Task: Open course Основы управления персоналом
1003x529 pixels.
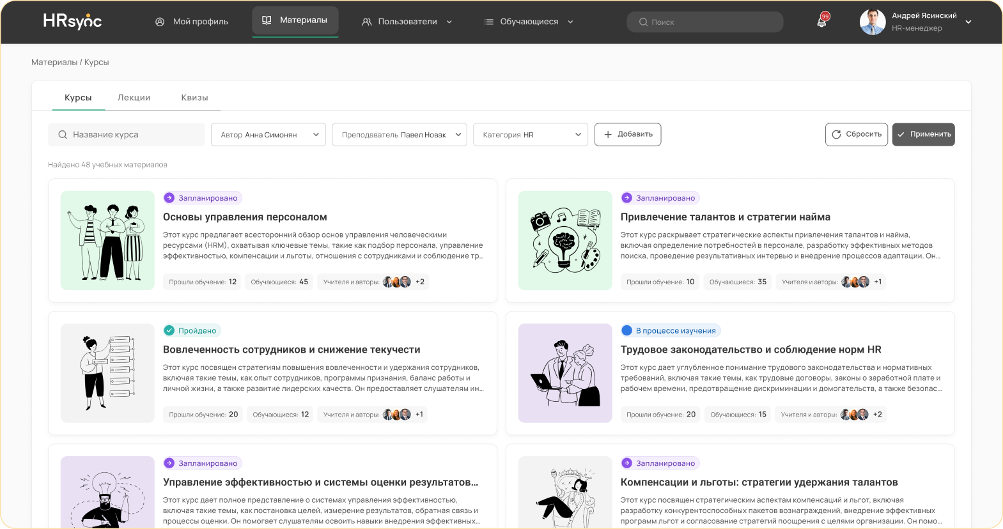Action: 245,217
